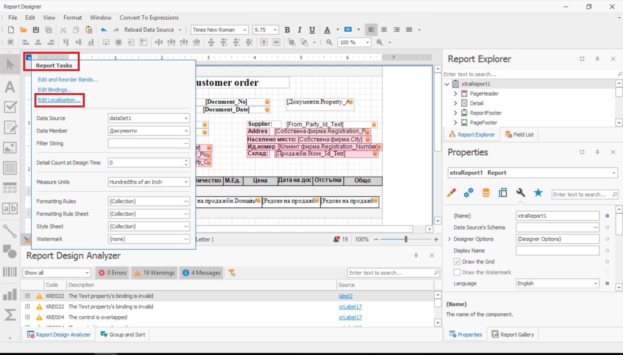Image resolution: width=623 pixels, height=355 pixels.
Task: Select the Check Box control in toolbox
Action: [x=10, y=107]
